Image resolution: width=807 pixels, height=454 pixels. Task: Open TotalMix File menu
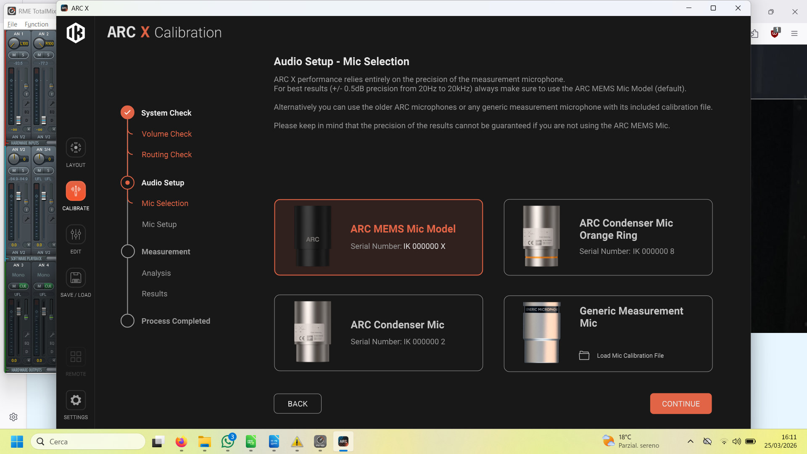point(12,24)
